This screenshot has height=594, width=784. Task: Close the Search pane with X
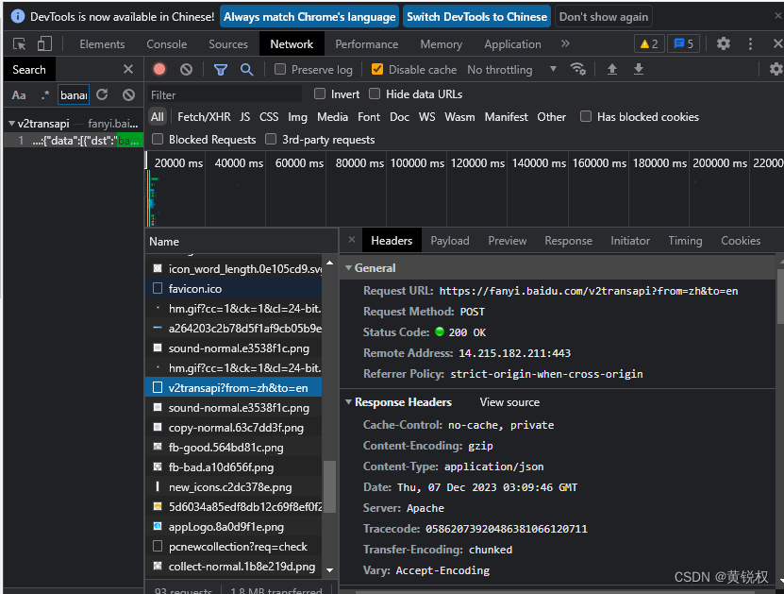tap(128, 69)
